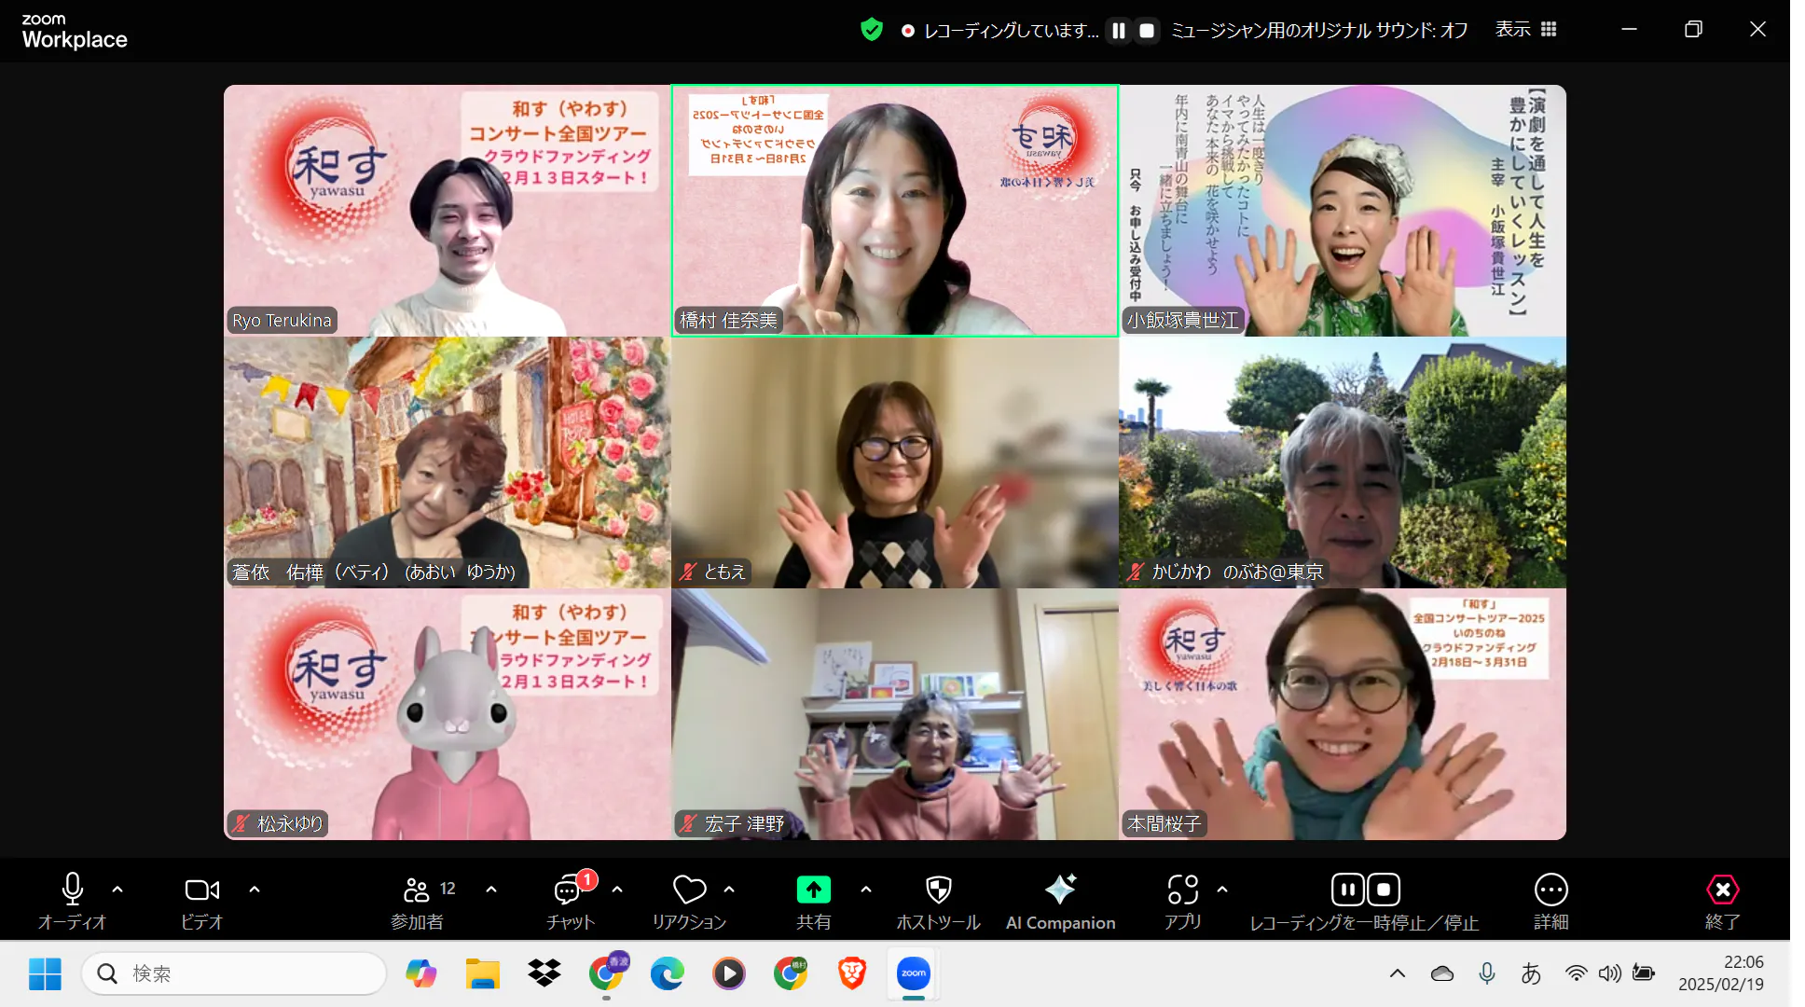
Task: Expand the audio options chevron
Action: pyautogui.click(x=117, y=890)
